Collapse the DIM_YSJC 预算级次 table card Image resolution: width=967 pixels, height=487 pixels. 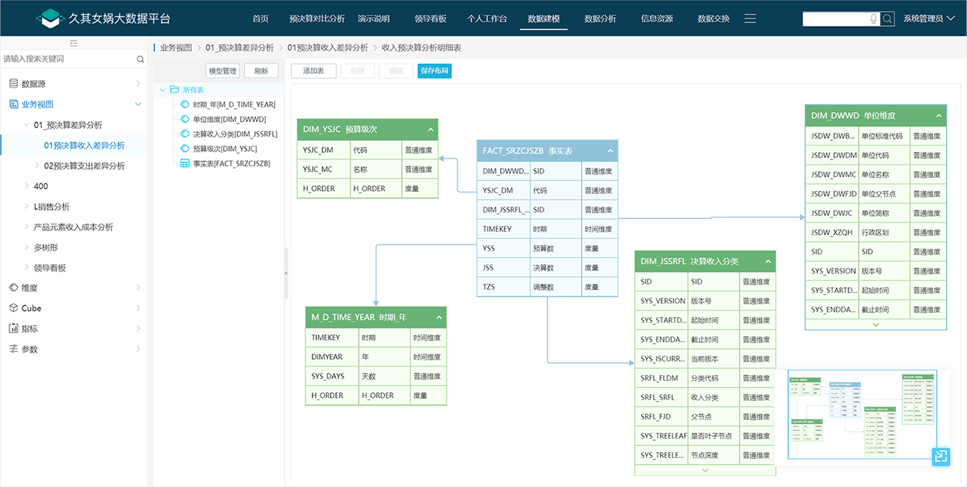tap(431, 130)
